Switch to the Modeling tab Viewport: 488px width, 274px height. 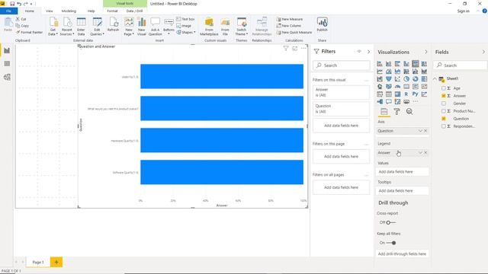(x=69, y=11)
